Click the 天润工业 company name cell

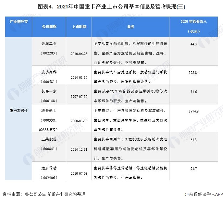click(49, 47)
